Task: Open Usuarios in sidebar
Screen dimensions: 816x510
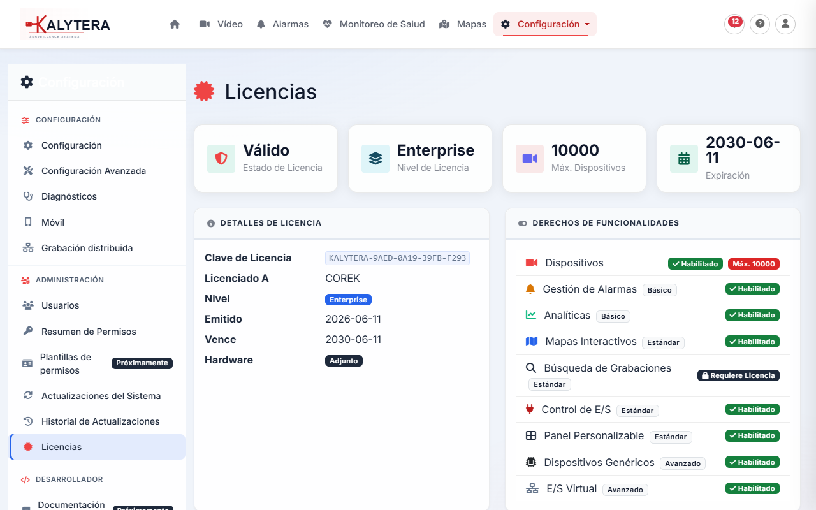Action: click(98, 305)
